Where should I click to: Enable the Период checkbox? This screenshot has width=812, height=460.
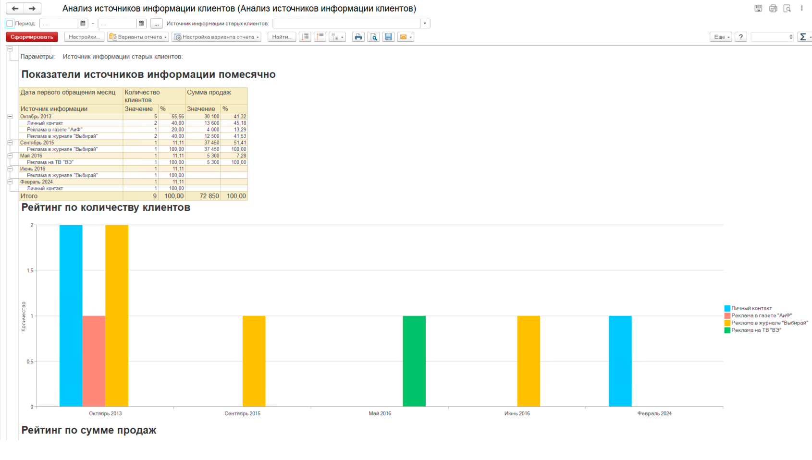coord(10,24)
